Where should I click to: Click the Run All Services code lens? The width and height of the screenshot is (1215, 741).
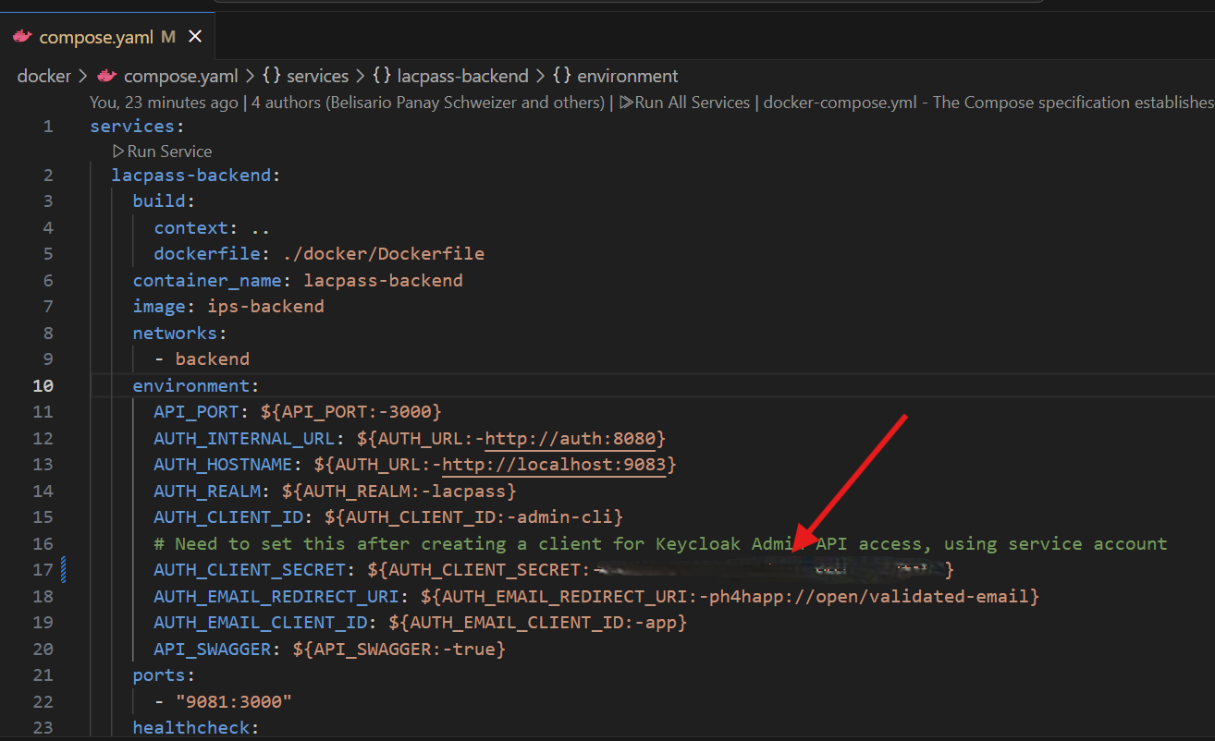click(685, 103)
